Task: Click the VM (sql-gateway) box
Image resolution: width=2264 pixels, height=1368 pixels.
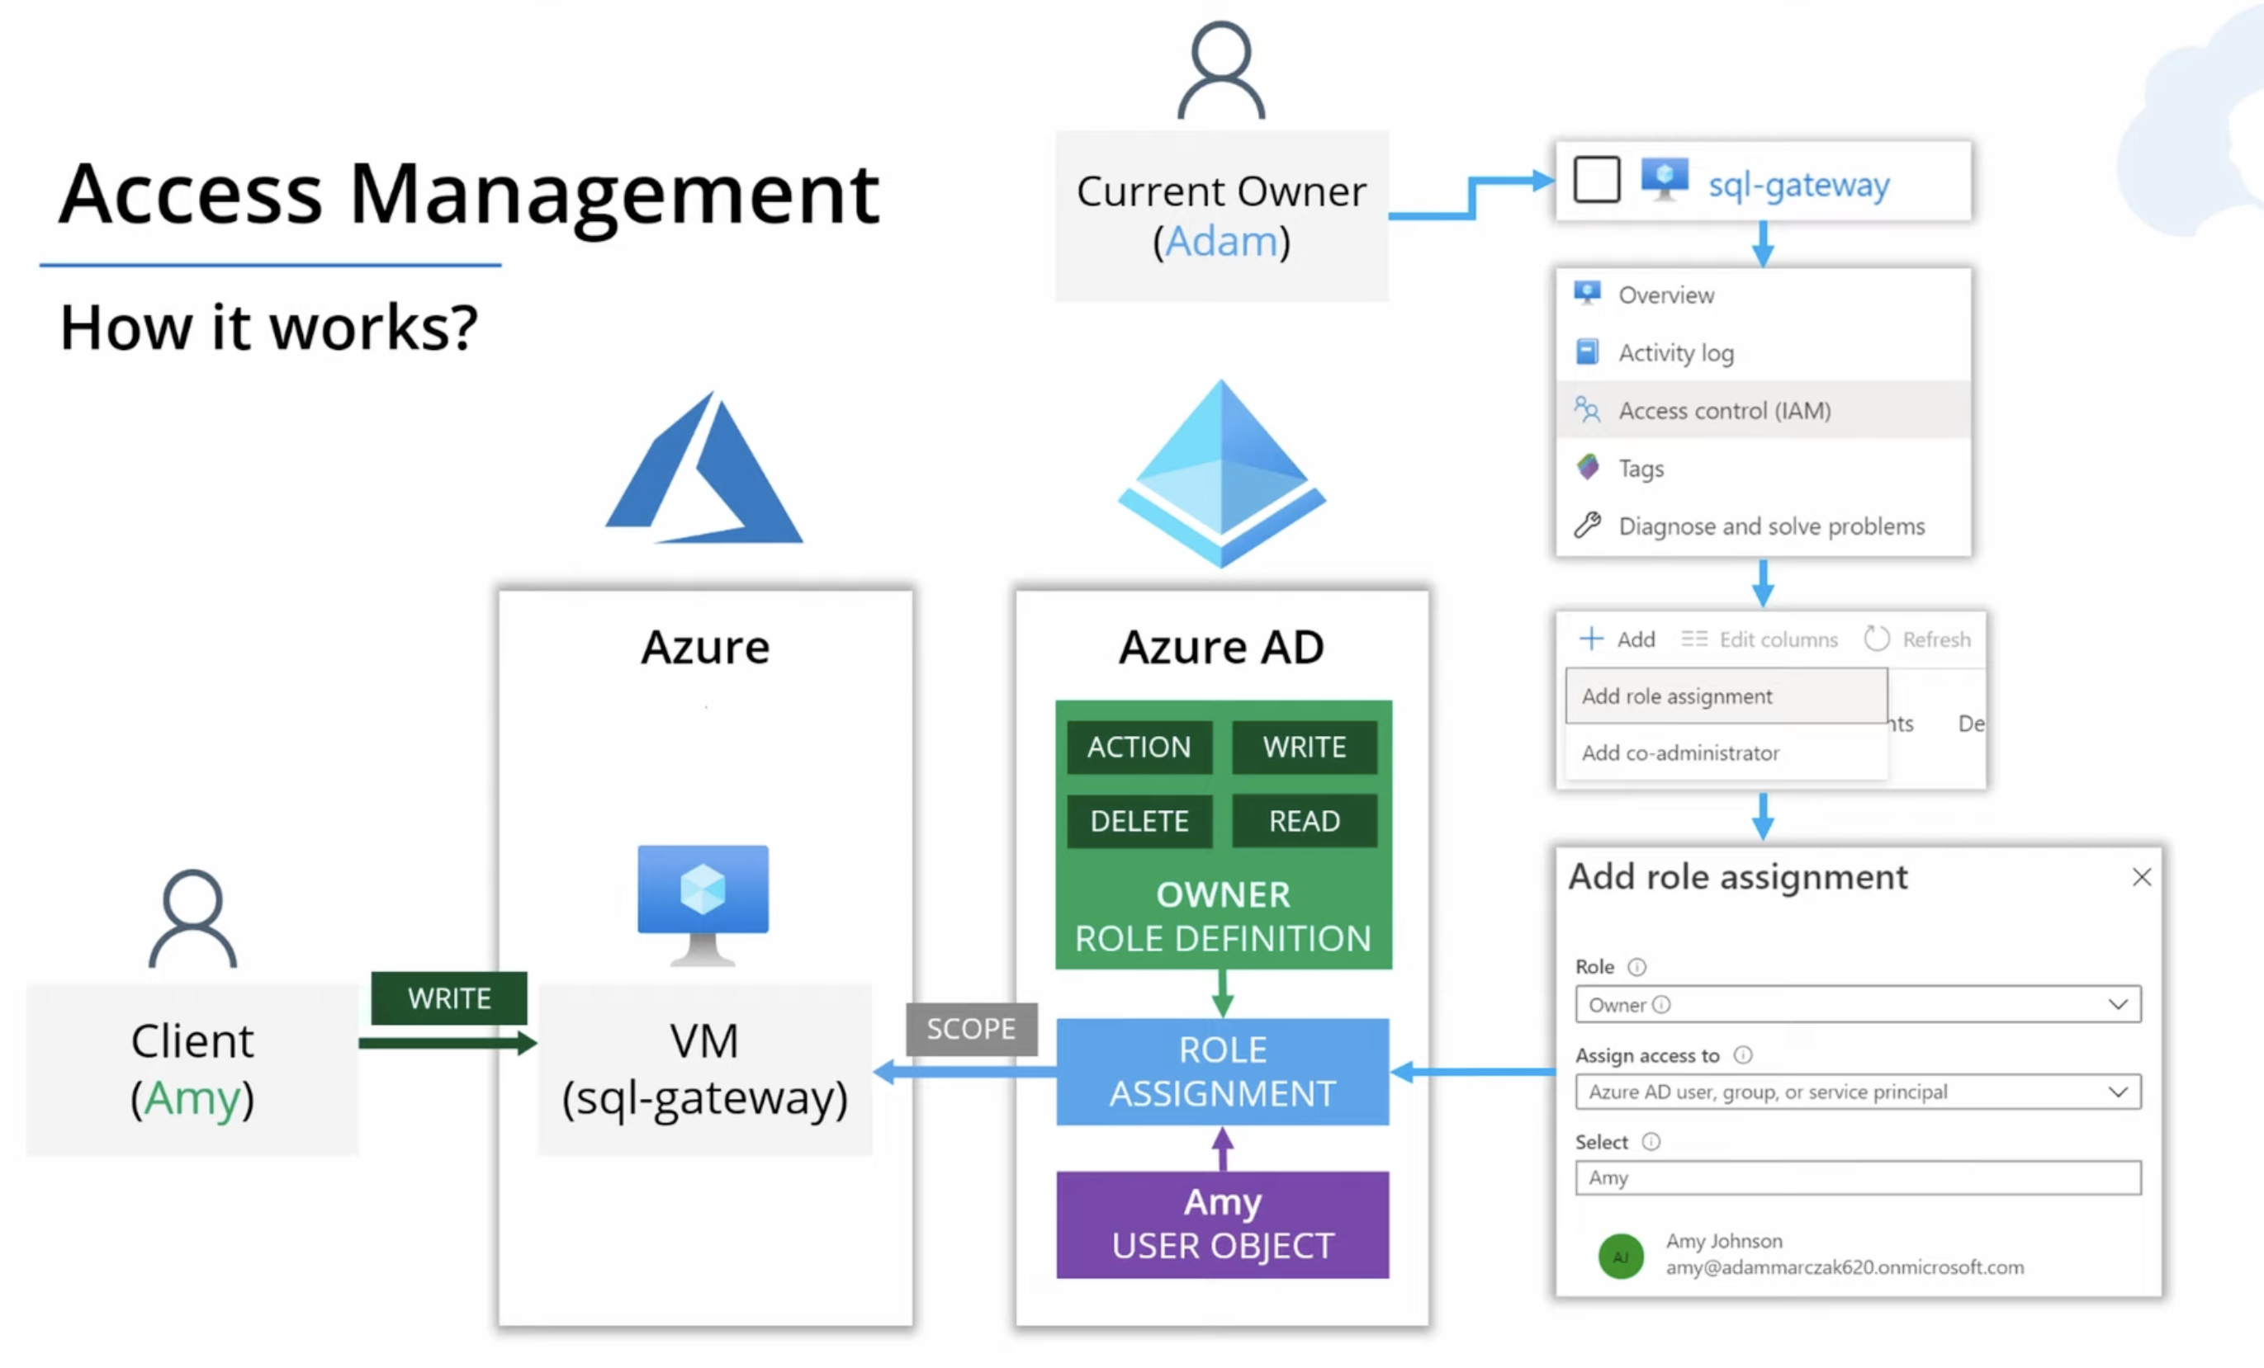Action: tap(705, 1069)
